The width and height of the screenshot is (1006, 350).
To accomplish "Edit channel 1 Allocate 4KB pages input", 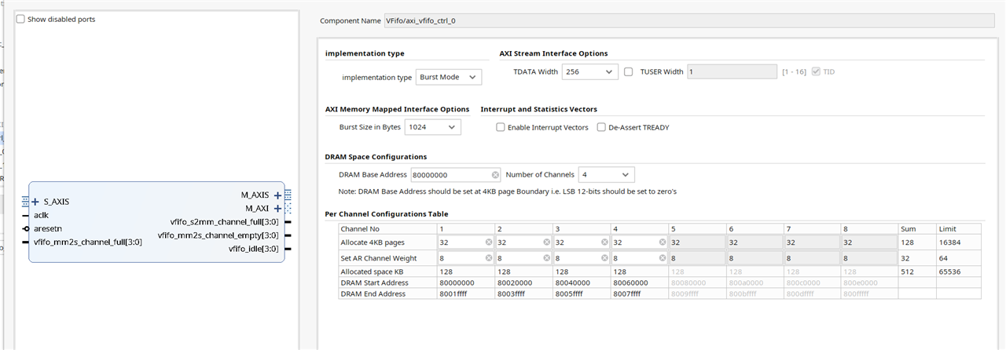I will (x=465, y=242).
